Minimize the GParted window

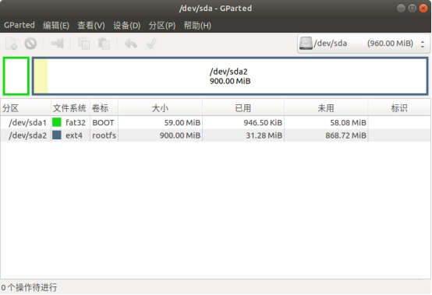401,9
